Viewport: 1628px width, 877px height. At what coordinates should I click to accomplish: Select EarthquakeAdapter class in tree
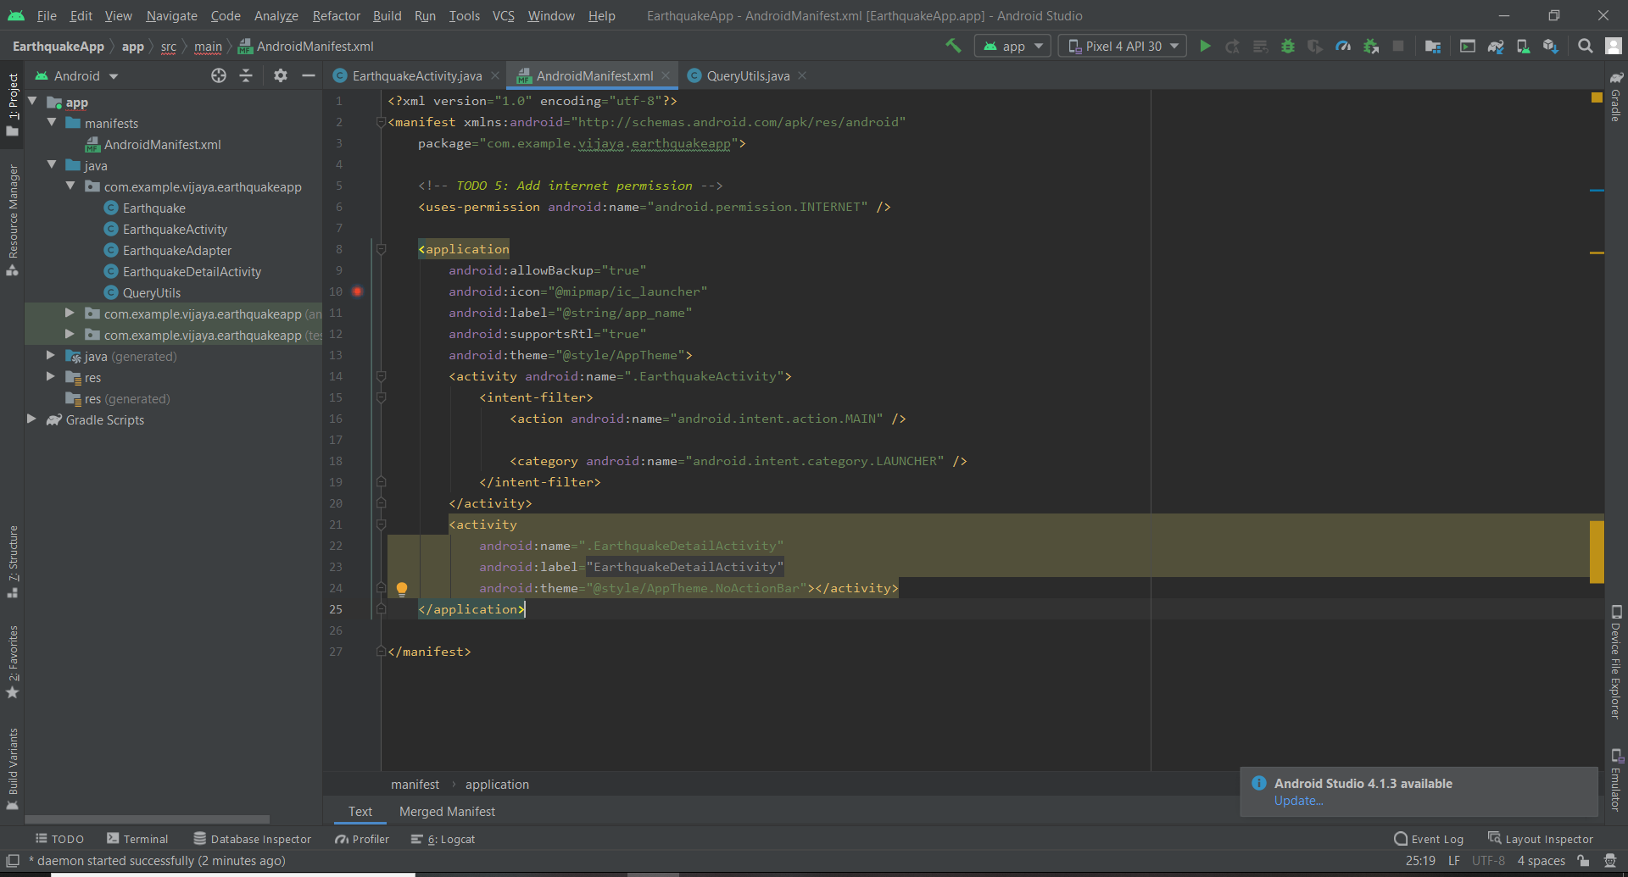(176, 250)
